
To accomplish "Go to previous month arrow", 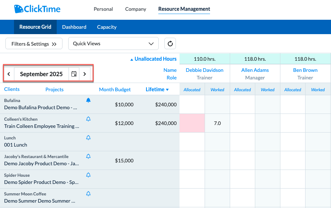I will pyautogui.click(x=9, y=74).
